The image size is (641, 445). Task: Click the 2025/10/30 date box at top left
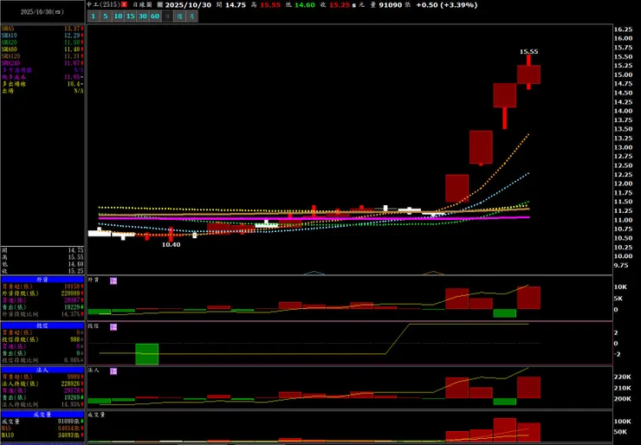pyautogui.click(x=42, y=12)
